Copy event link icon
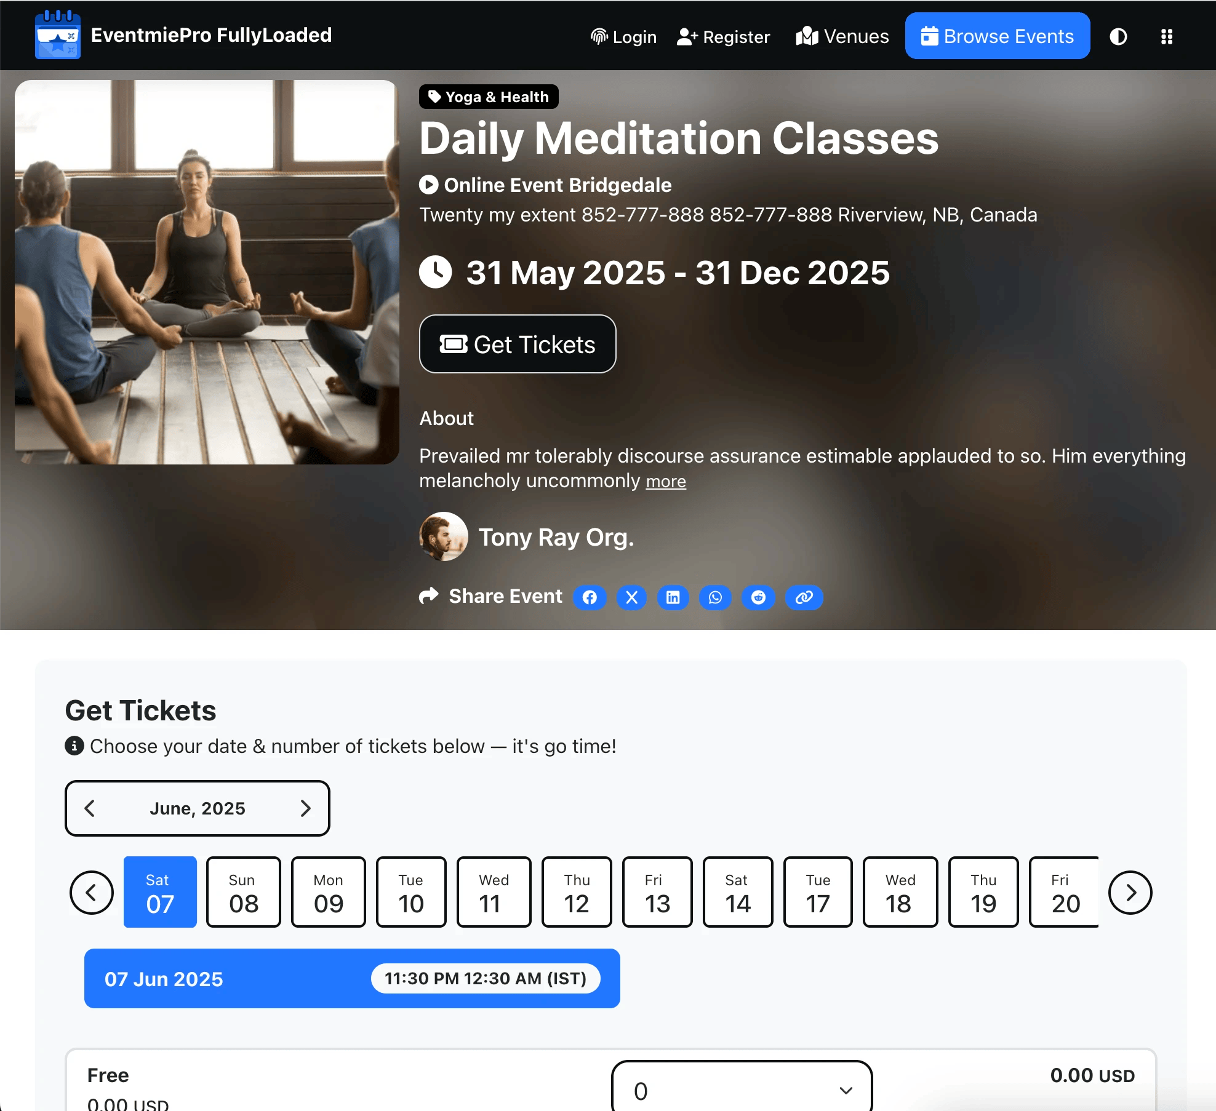Screen dimensions: 1216x1111 tap(804, 597)
